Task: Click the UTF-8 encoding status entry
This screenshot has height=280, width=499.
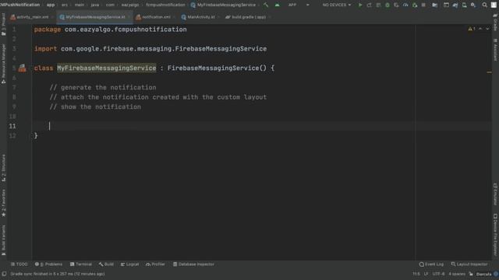Action: [x=438, y=274]
